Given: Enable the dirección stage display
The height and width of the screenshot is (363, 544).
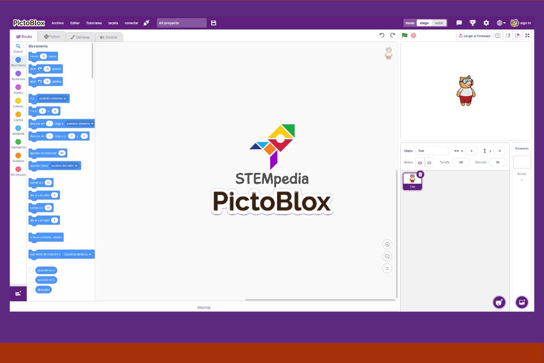Looking at the screenshot, I should [31, 289].
